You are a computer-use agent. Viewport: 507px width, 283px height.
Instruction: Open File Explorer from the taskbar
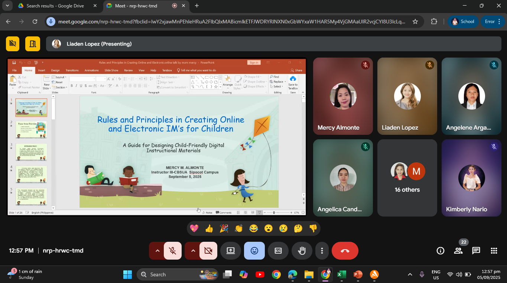[309, 275]
